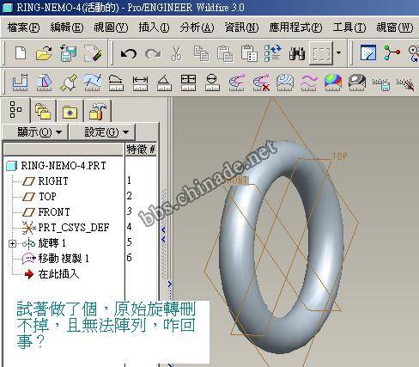Viewport: 419px width, 367px height.
Task: Select the FRONT datum plane in tree
Action: click(x=54, y=212)
